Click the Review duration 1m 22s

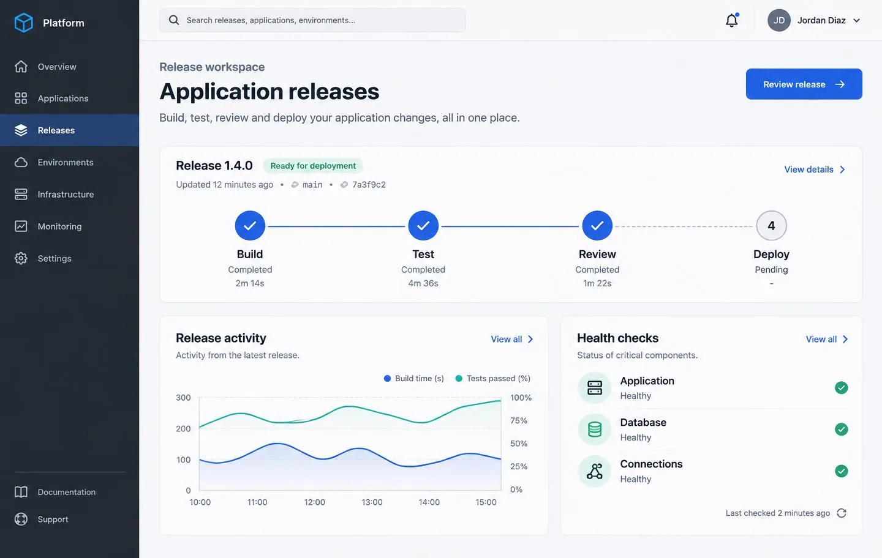coord(597,283)
